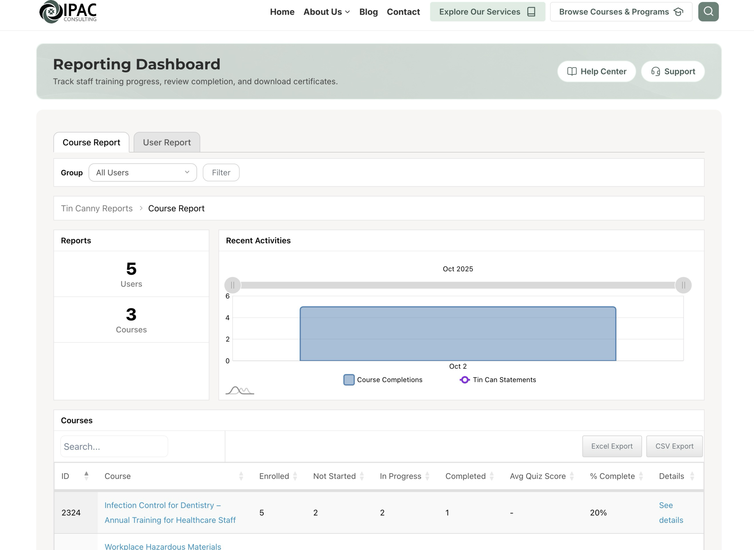Open Workplace Hazardous Materials course link
Image resolution: width=754 pixels, height=550 pixels.
163,546
